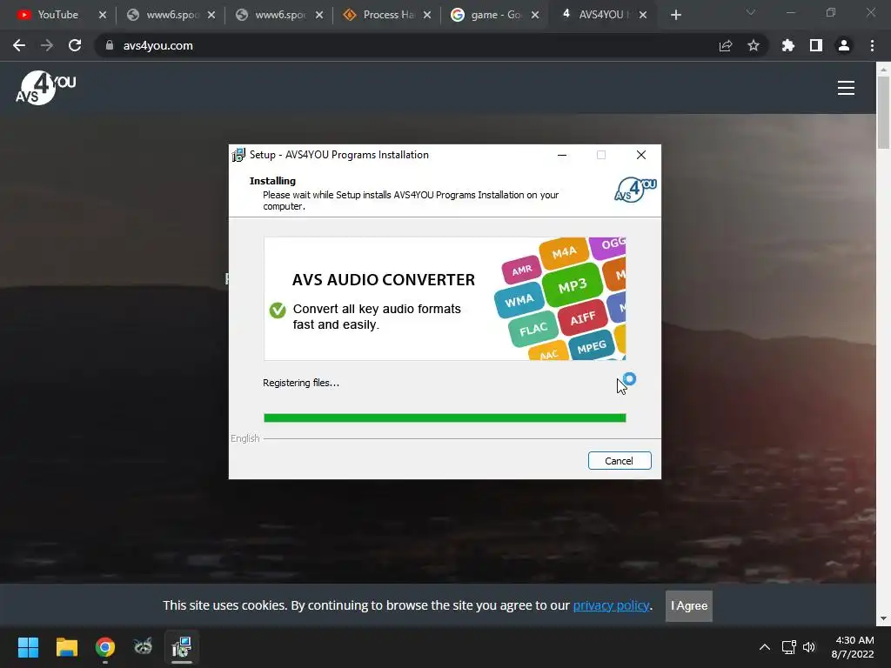Screen dimensions: 891x668
Task: Cancel the AVS4YOU installation
Action: coord(620,461)
